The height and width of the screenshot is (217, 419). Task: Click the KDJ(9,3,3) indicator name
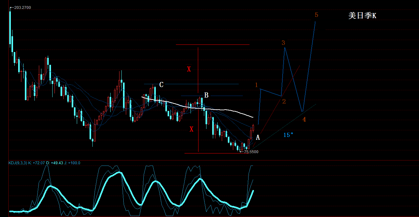tap(18, 163)
